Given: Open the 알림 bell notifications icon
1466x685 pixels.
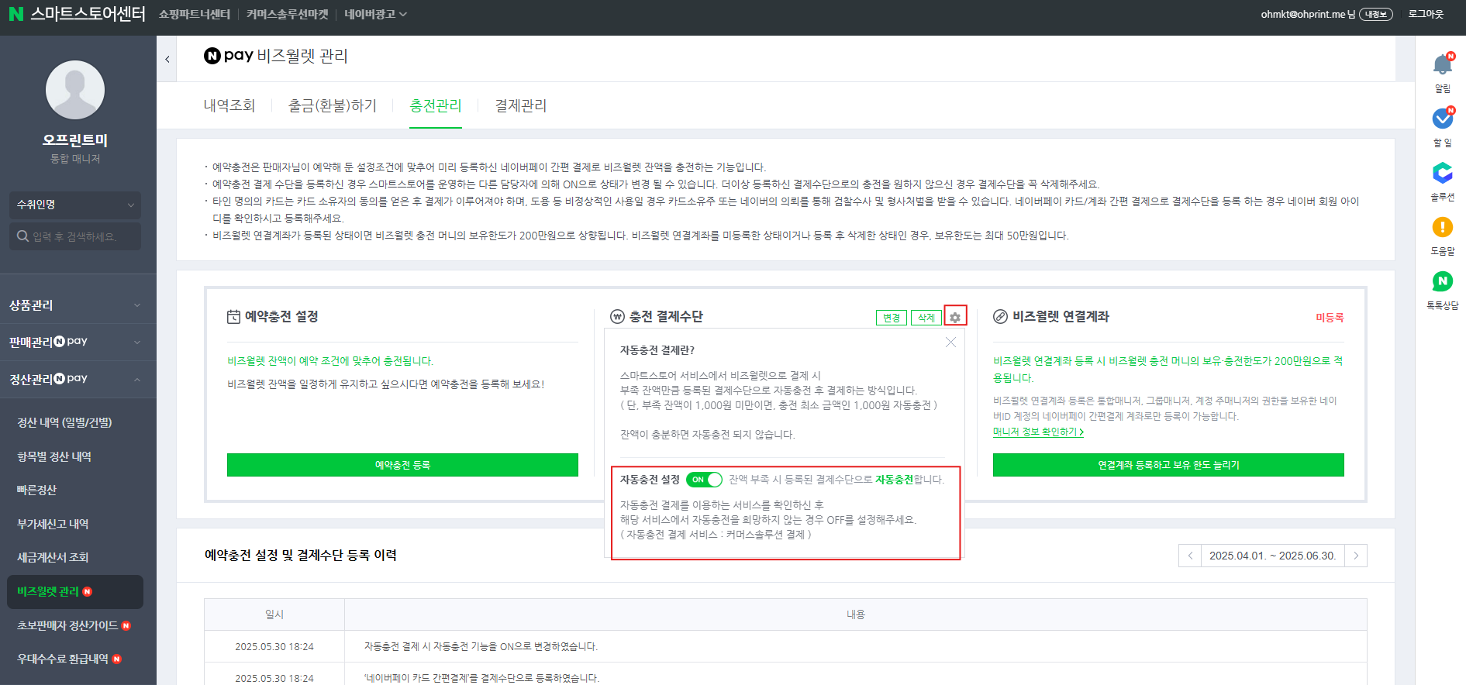Looking at the screenshot, I should (x=1442, y=64).
